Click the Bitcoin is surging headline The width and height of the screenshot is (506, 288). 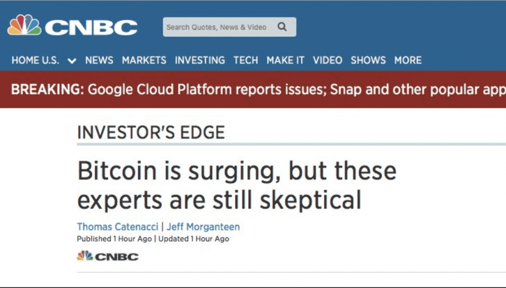point(237,185)
